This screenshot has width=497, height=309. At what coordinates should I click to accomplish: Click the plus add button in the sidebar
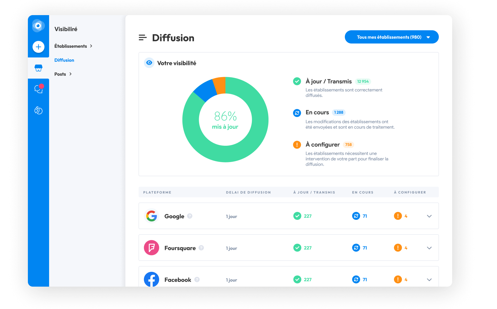[x=38, y=47]
